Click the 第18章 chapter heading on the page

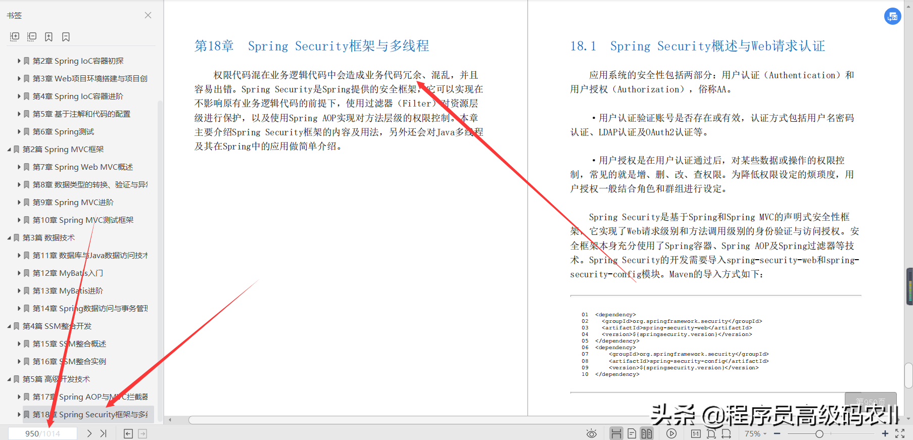click(312, 46)
